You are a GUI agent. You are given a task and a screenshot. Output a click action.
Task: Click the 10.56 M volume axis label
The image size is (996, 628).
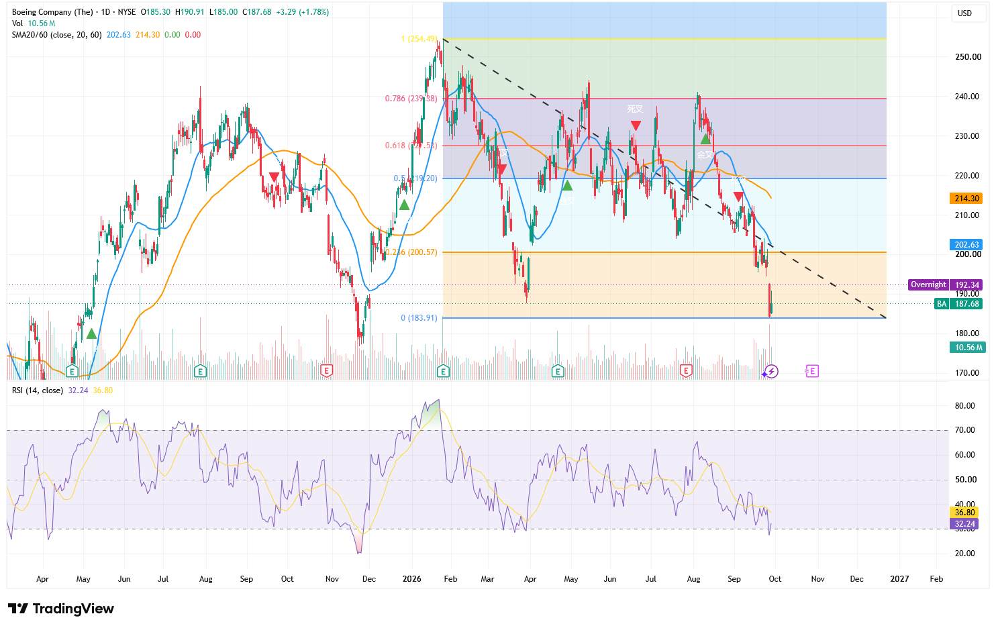pos(966,347)
